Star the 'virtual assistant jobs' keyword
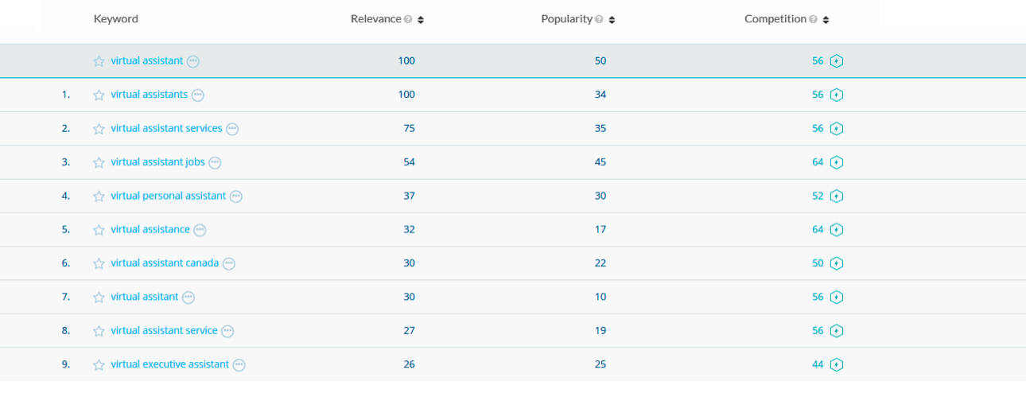1026x393 pixels. (99, 162)
